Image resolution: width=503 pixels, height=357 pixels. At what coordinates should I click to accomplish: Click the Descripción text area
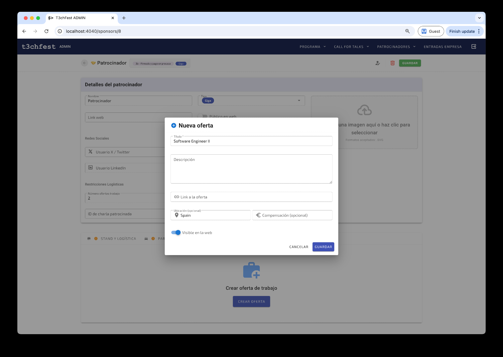tap(251, 169)
